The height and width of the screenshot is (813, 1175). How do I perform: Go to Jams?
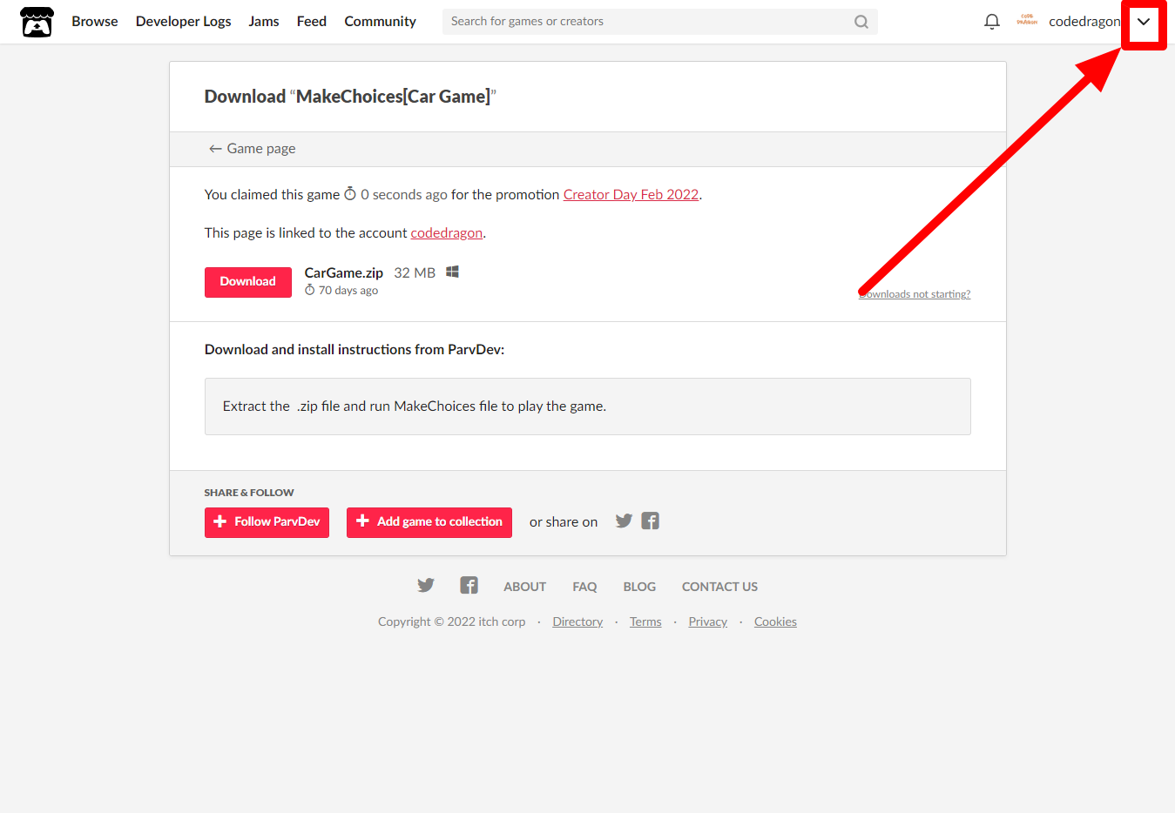tap(264, 22)
